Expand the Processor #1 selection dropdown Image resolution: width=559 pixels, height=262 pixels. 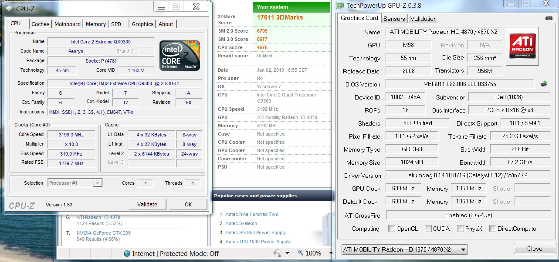pyautogui.click(x=98, y=183)
